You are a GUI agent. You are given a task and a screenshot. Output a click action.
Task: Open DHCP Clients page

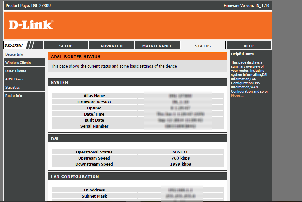(x=24, y=71)
